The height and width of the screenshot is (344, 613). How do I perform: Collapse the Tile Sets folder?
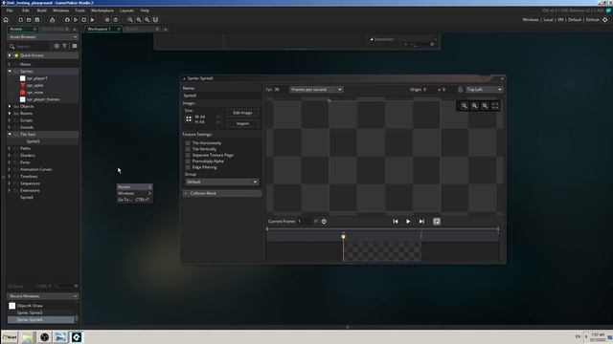point(10,134)
